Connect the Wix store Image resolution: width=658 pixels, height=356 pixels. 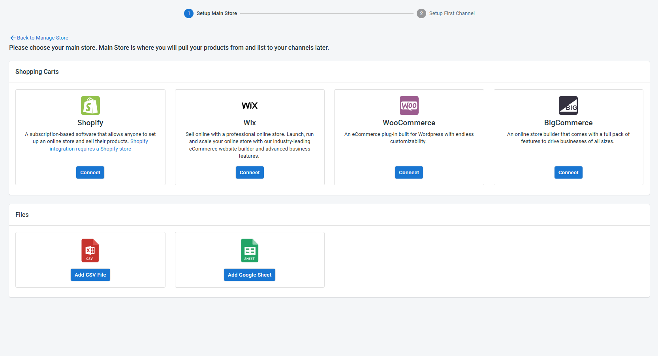(x=250, y=173)
